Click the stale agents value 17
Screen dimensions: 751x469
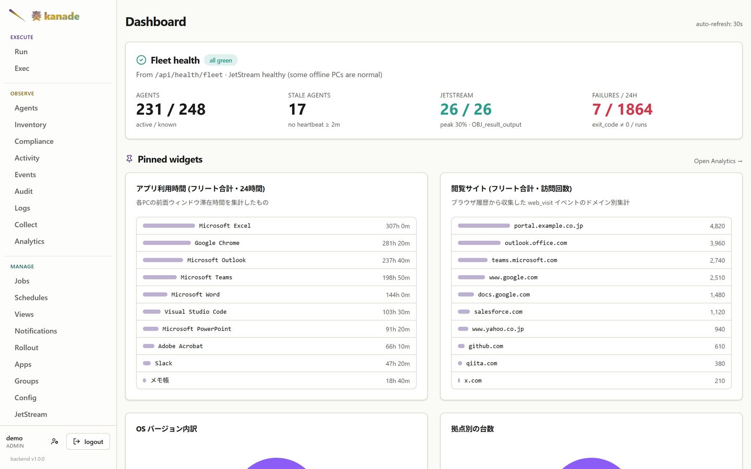[x=297, y=109]
